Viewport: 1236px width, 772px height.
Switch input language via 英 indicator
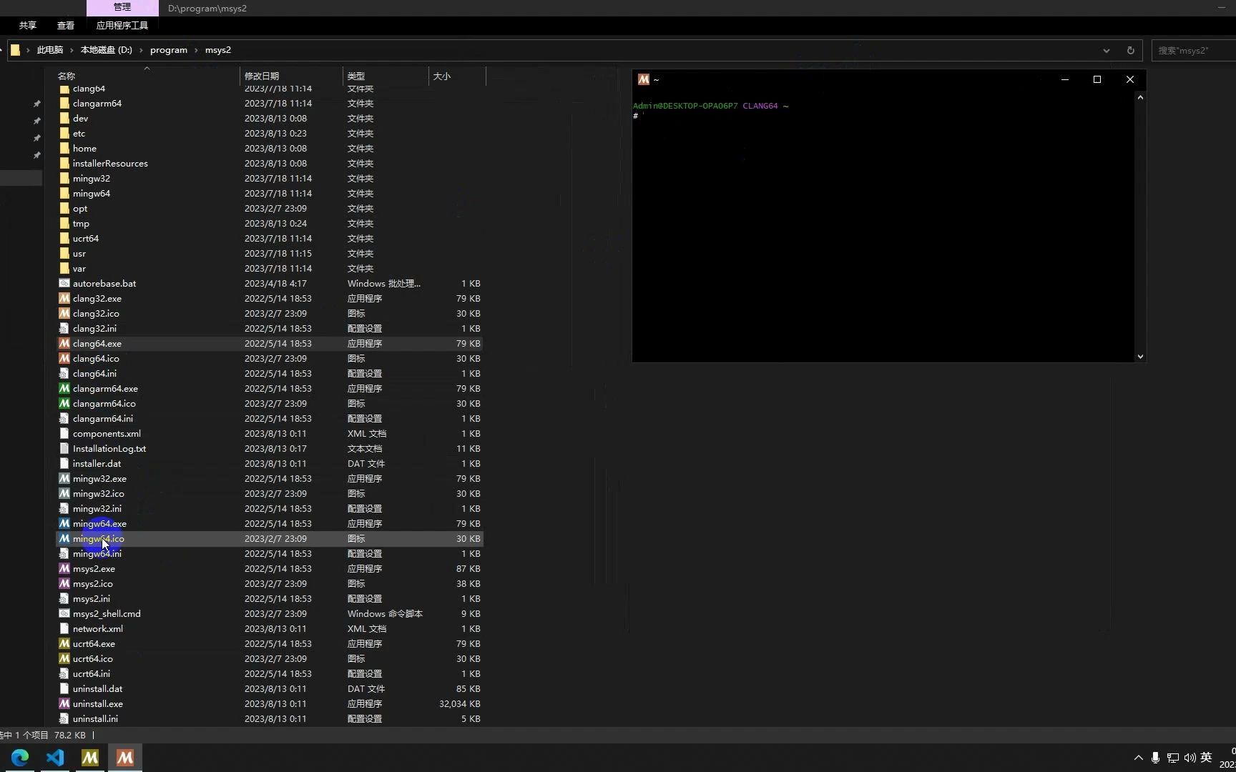tap(1206, 758)
